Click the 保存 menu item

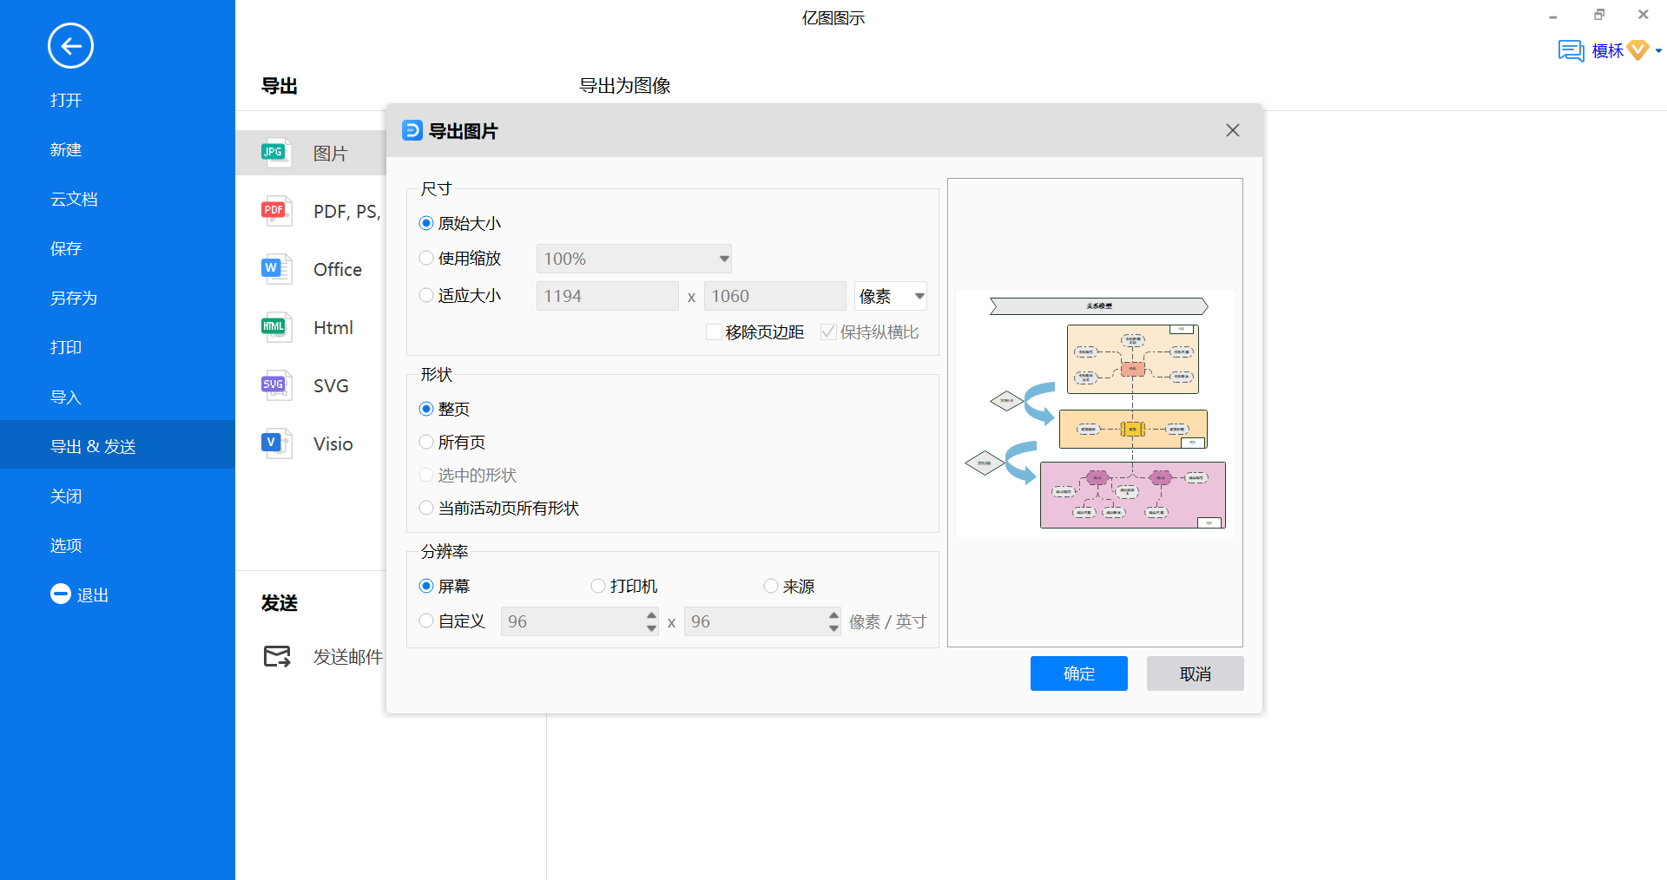click(x=66, y=248)
